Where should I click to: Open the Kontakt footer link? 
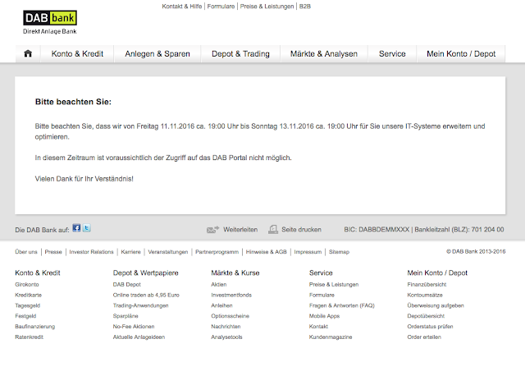[x=318, y=327]
